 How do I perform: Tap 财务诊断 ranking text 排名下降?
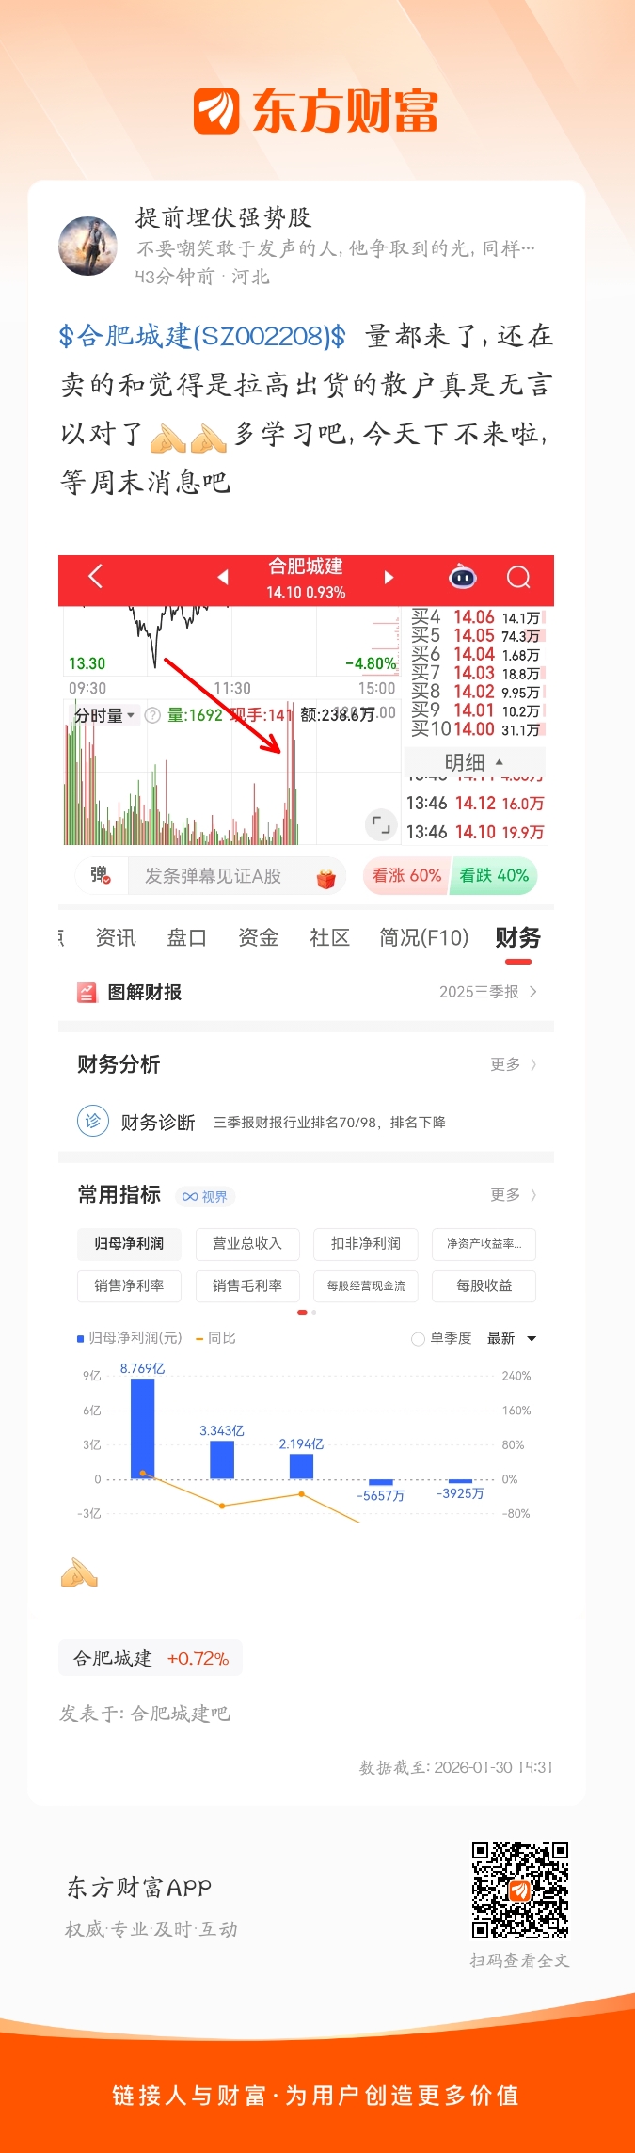click(418, 1122)
